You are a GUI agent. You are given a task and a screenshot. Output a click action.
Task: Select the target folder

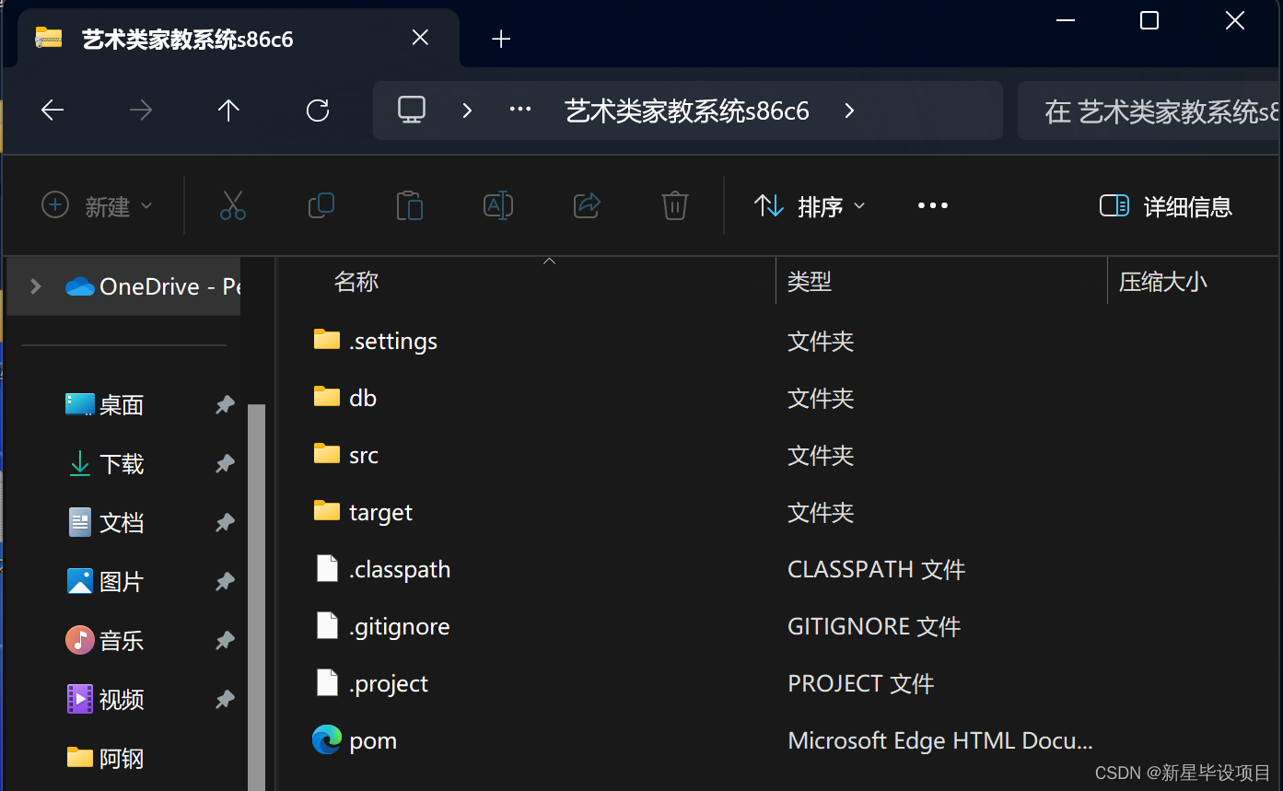363,512
